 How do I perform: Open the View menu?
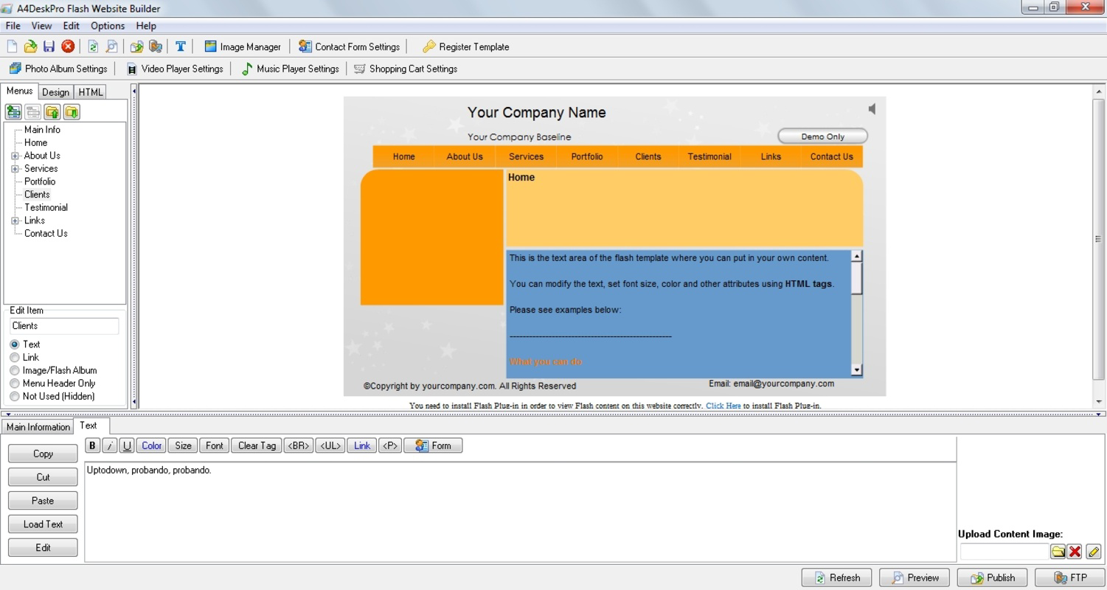41,26
